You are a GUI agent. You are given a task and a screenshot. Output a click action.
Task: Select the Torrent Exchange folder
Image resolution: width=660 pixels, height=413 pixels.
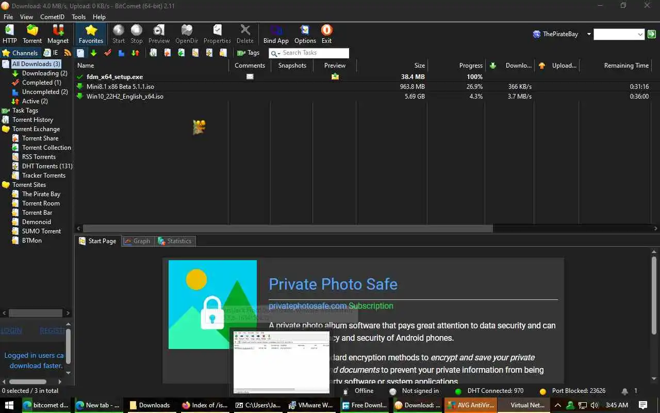36,129
